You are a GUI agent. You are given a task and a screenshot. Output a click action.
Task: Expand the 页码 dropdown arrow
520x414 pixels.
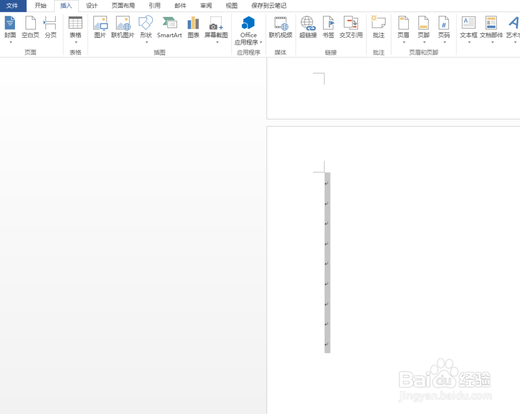(x=445, y=43)
